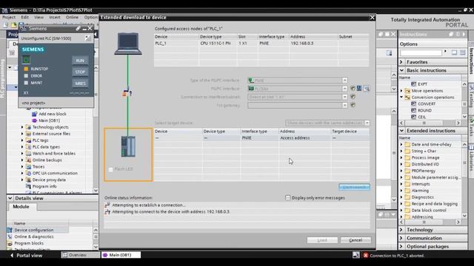
Task: Expand the Favorites section
Action: point(401,62)
